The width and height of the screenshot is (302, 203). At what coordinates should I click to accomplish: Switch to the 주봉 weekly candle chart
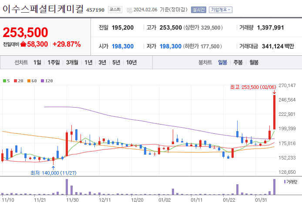pyautogui.click(x=238, y=62)
